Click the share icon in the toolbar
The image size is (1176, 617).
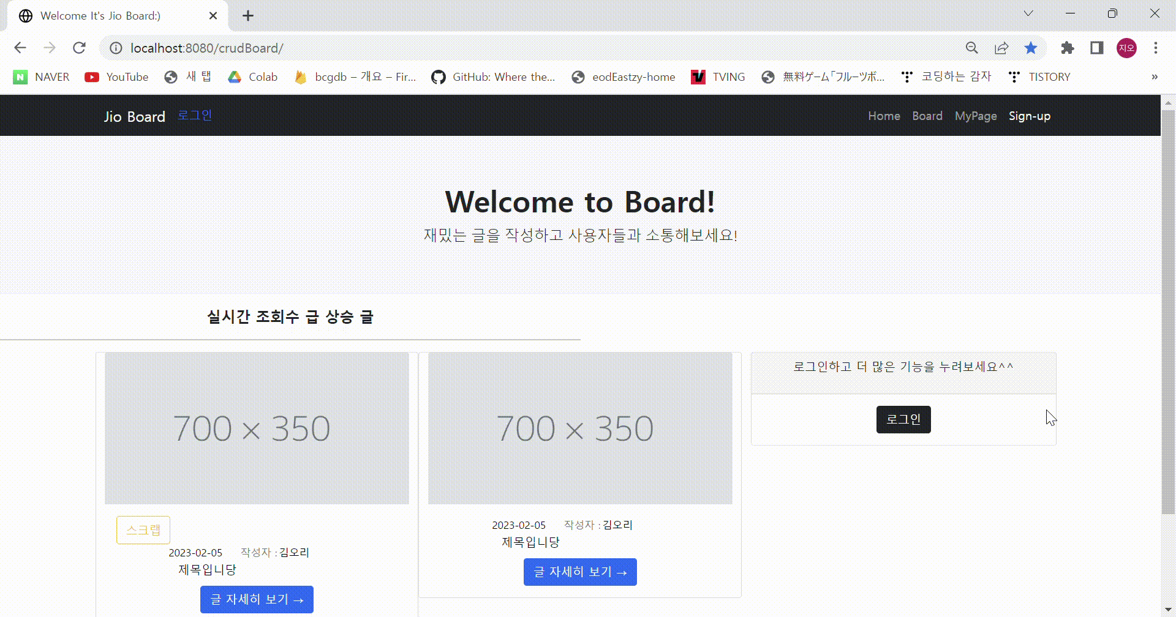point(1001,48)
